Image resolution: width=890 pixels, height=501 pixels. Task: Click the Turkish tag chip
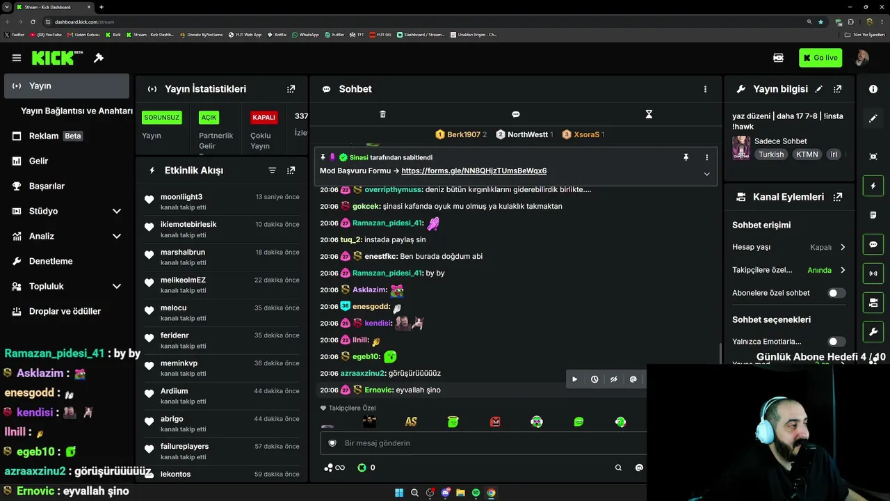(771, 154)
